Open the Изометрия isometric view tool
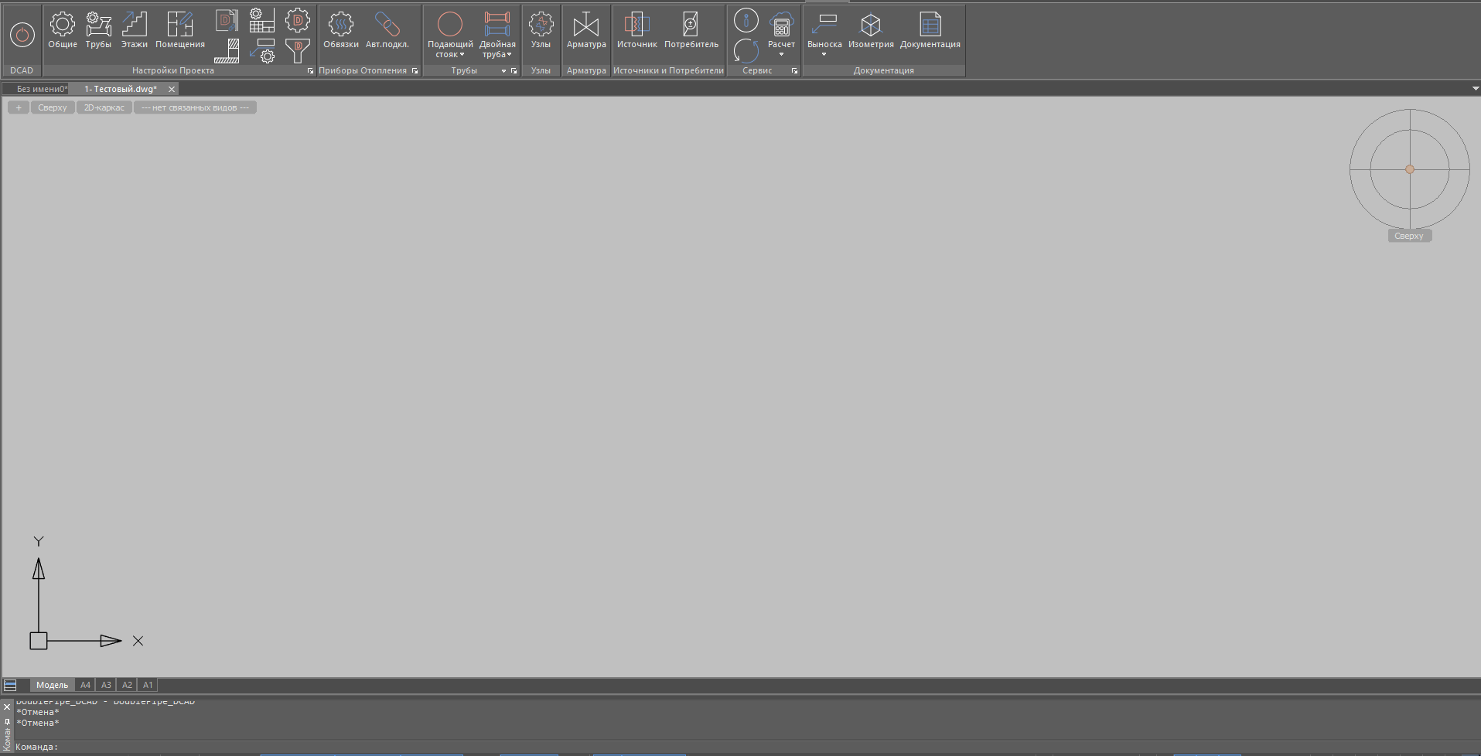Viewport: 1481px width, 756px height. [871, 29]
